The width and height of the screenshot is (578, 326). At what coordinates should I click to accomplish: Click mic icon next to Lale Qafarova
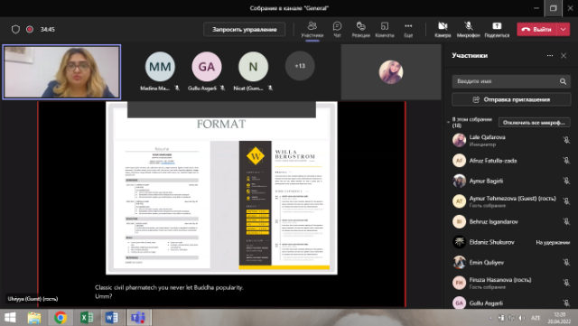coord(566,140)
